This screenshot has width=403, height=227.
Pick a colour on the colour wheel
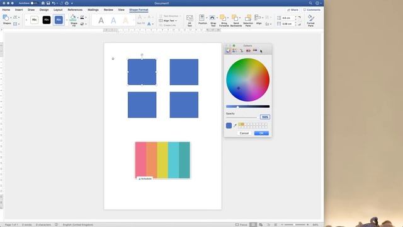point(247,80)
